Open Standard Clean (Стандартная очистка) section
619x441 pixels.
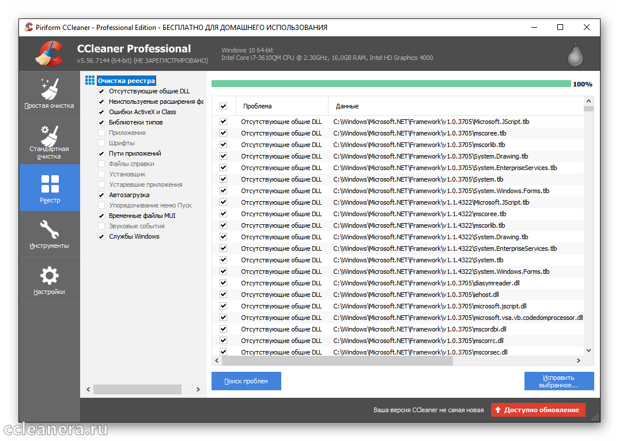(50, 141)
